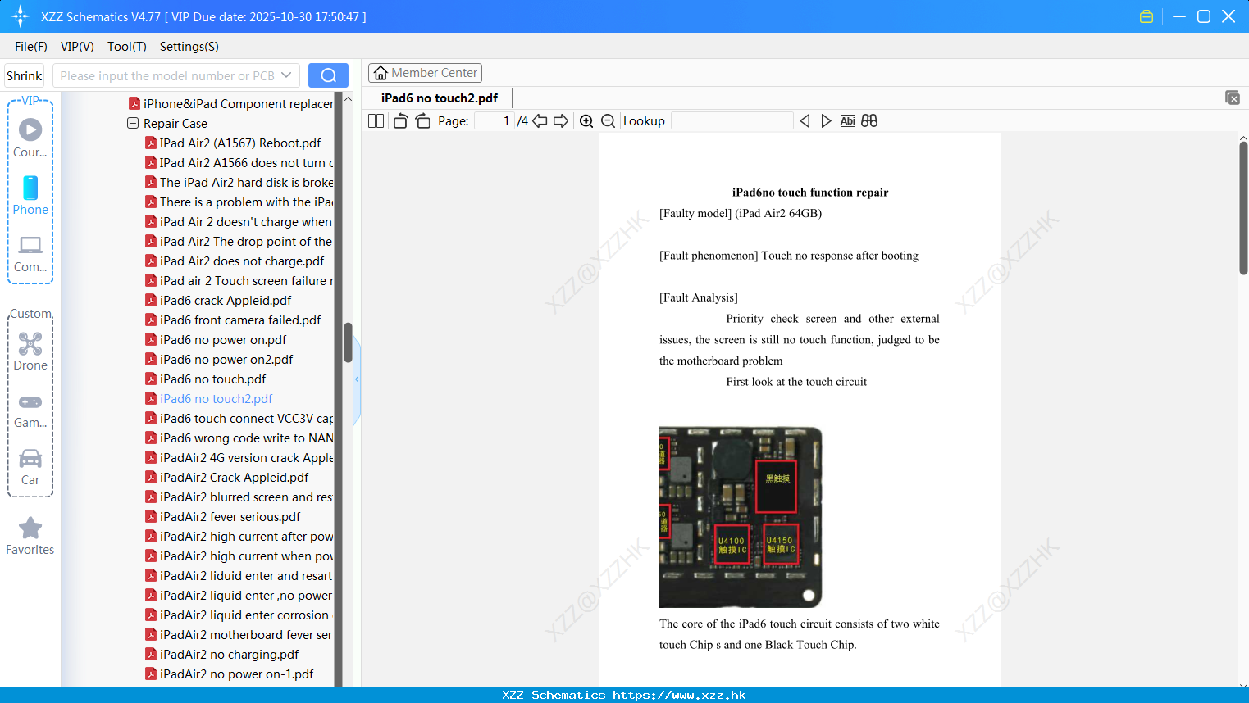Open iPadAir2 no power on-1.pdf
1249x703 pixels.
coord(230,674)
